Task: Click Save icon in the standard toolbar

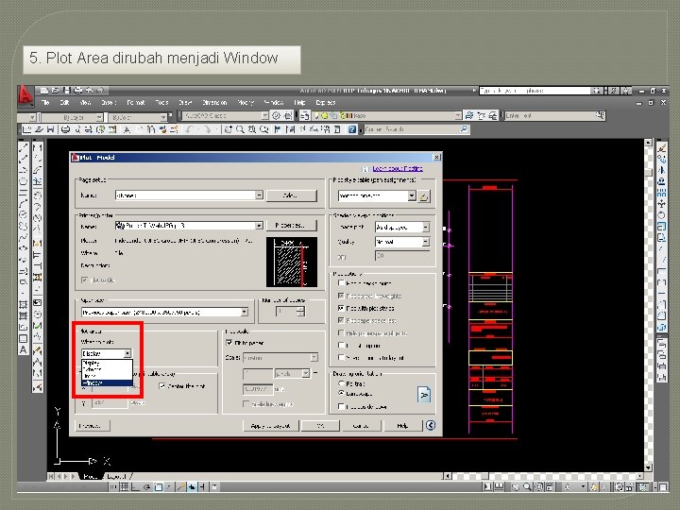Action: (51, 129)
